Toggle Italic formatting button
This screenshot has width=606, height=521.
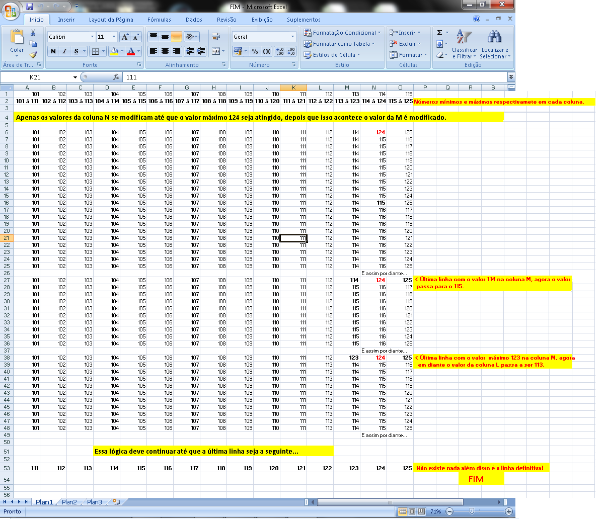pyautogui.click(x=64, y=51)
